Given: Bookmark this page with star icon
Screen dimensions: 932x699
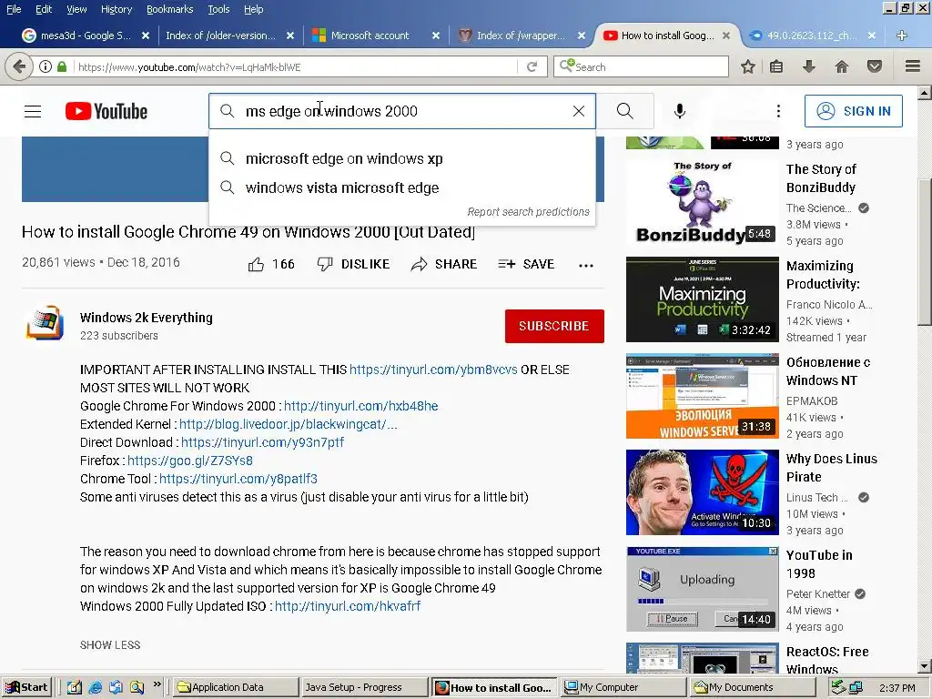Looking at the screenshot, I should click(x=748, y=66).
